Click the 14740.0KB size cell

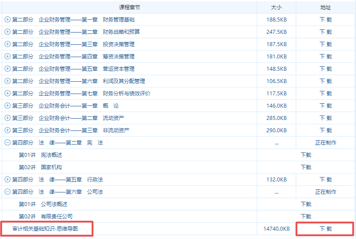pyautogui.click(x=276, y=228)
